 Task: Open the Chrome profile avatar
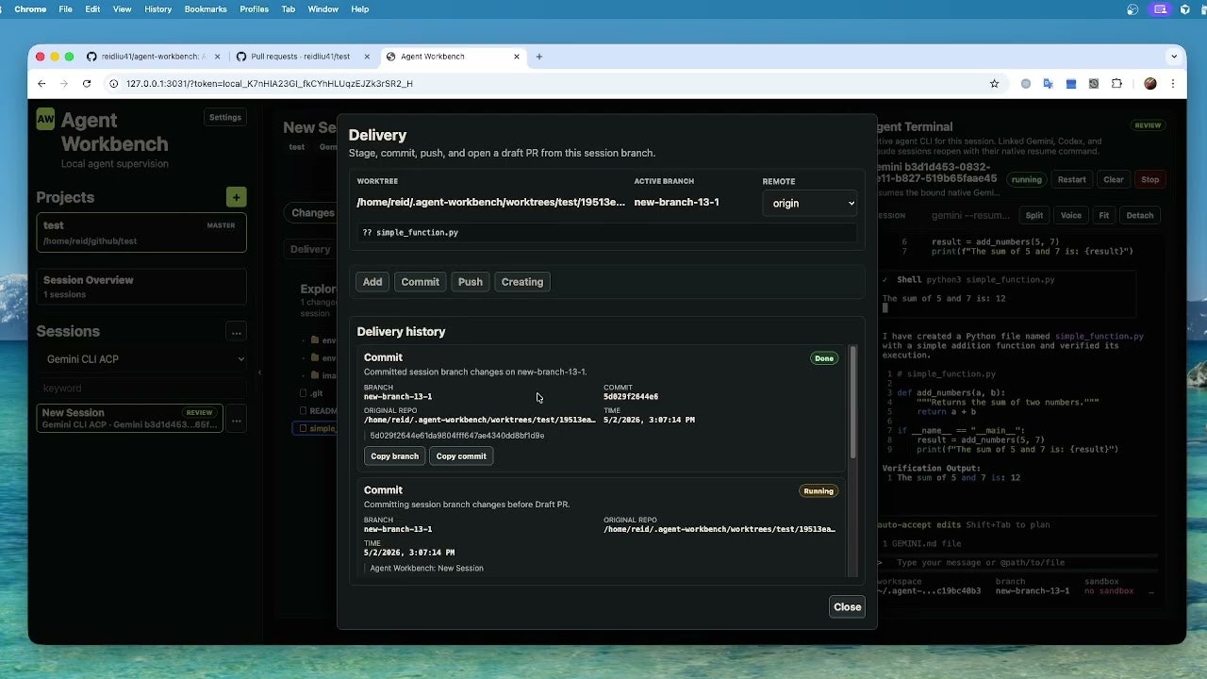[1150, 83]
